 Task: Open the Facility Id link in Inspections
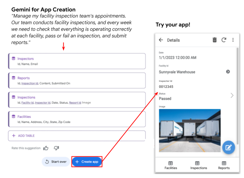[x=28, y=103]
